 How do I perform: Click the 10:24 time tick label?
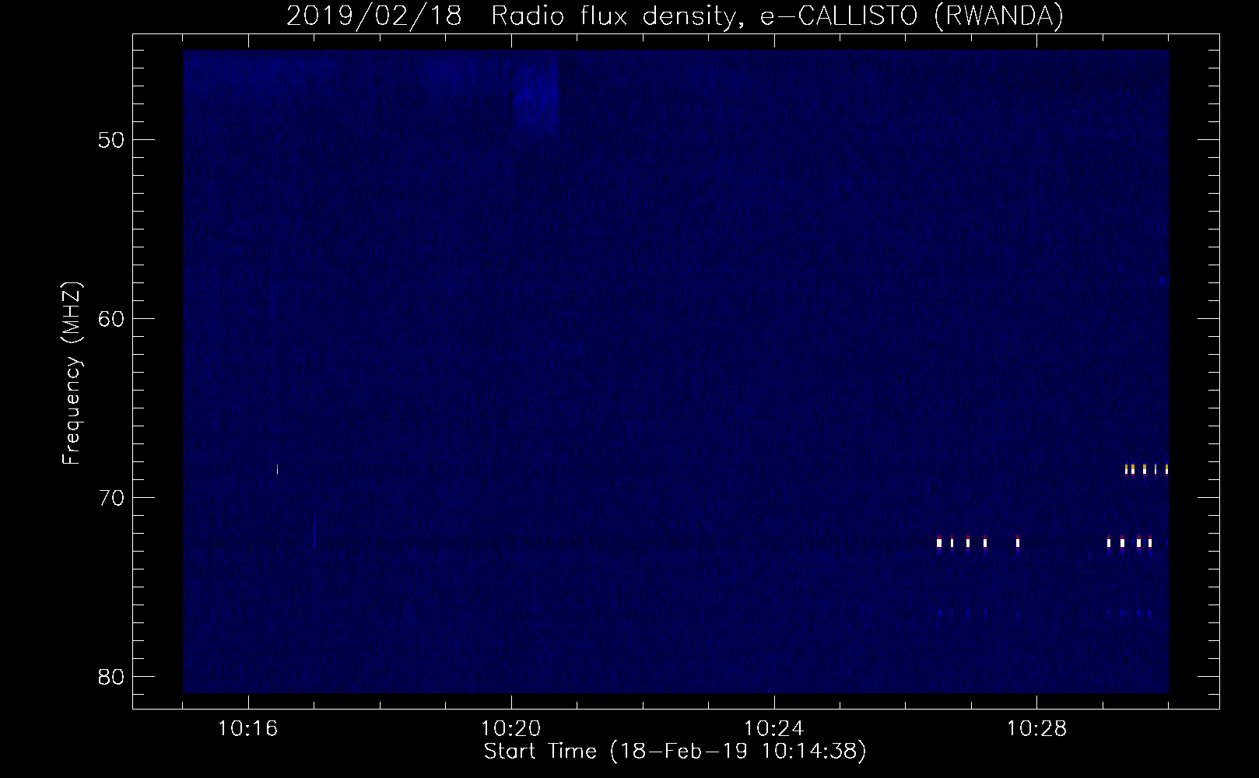pyautogui.click(x=773, y=729)
